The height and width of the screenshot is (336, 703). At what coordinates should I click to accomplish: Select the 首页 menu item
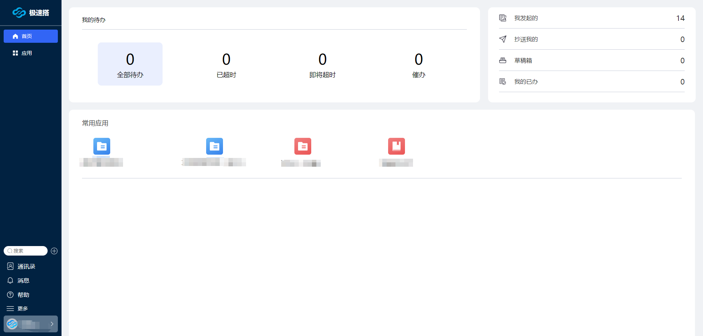[31, 36]
